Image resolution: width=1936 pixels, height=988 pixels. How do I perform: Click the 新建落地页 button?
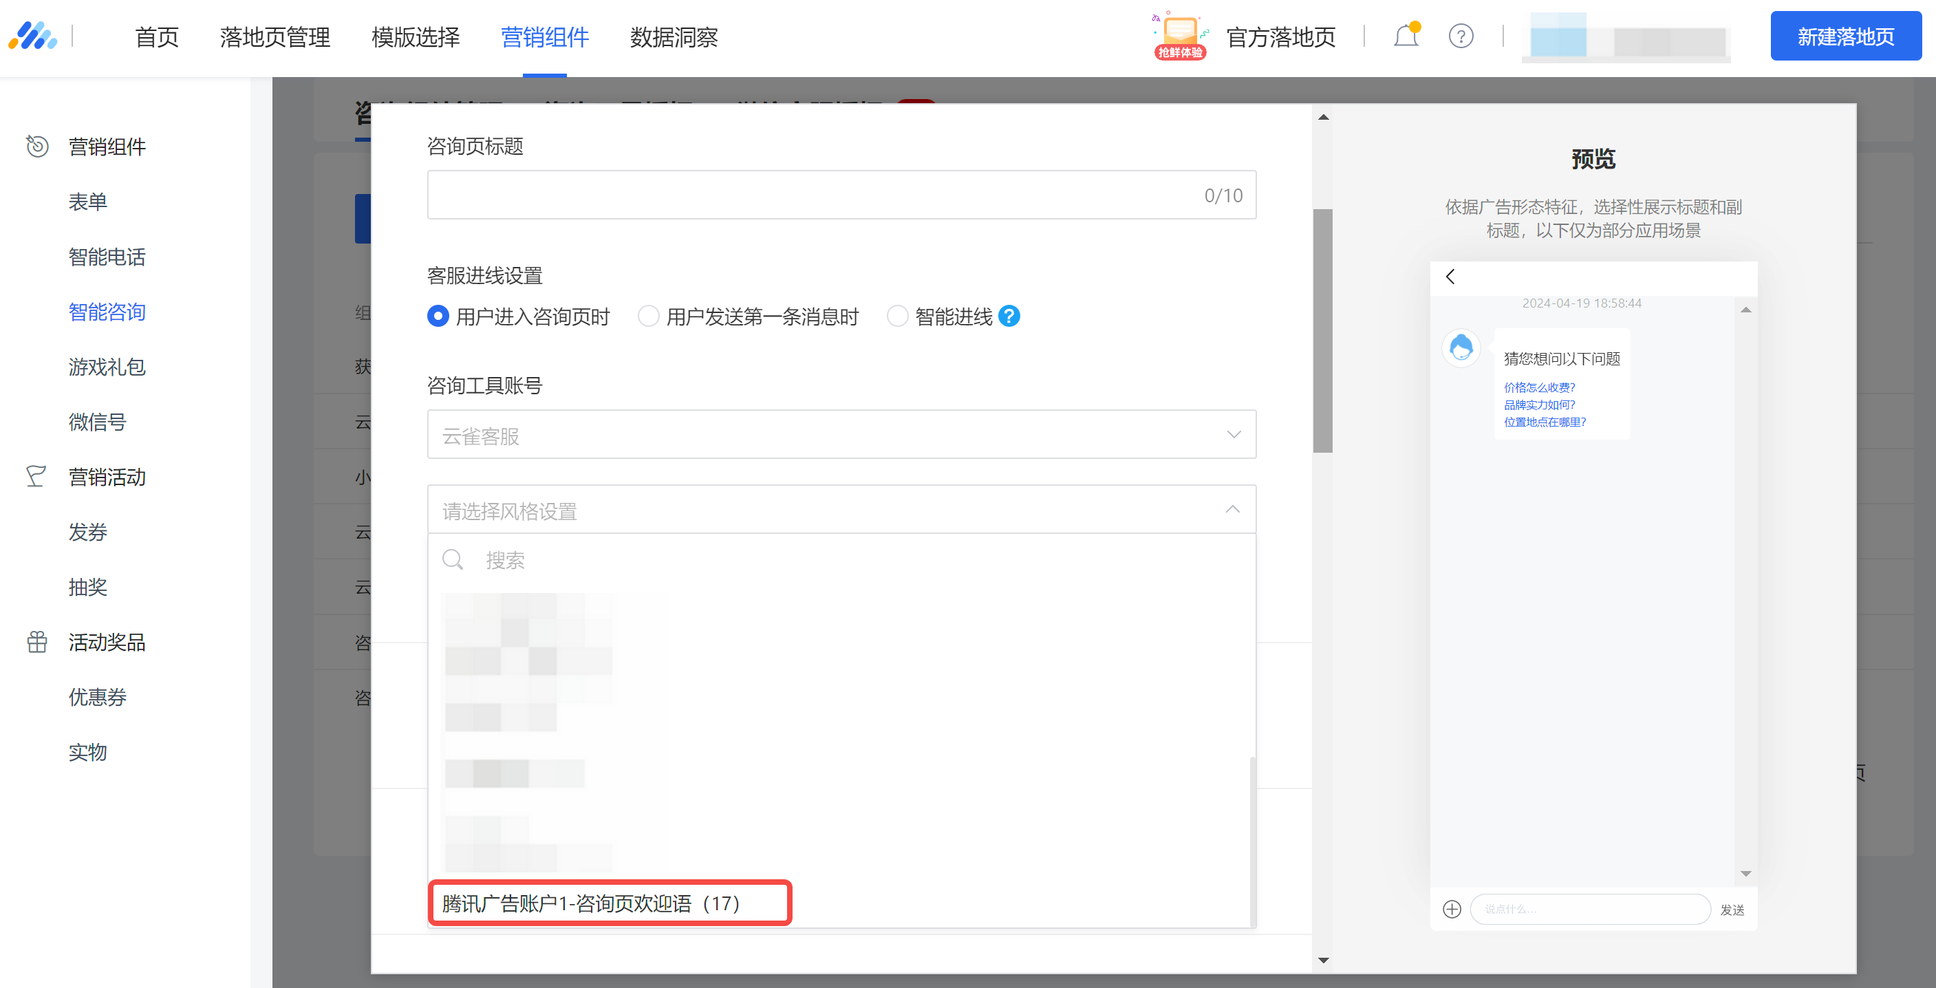coord(1846,35)
